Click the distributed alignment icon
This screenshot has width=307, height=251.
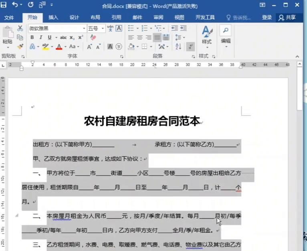click(166, 37)
